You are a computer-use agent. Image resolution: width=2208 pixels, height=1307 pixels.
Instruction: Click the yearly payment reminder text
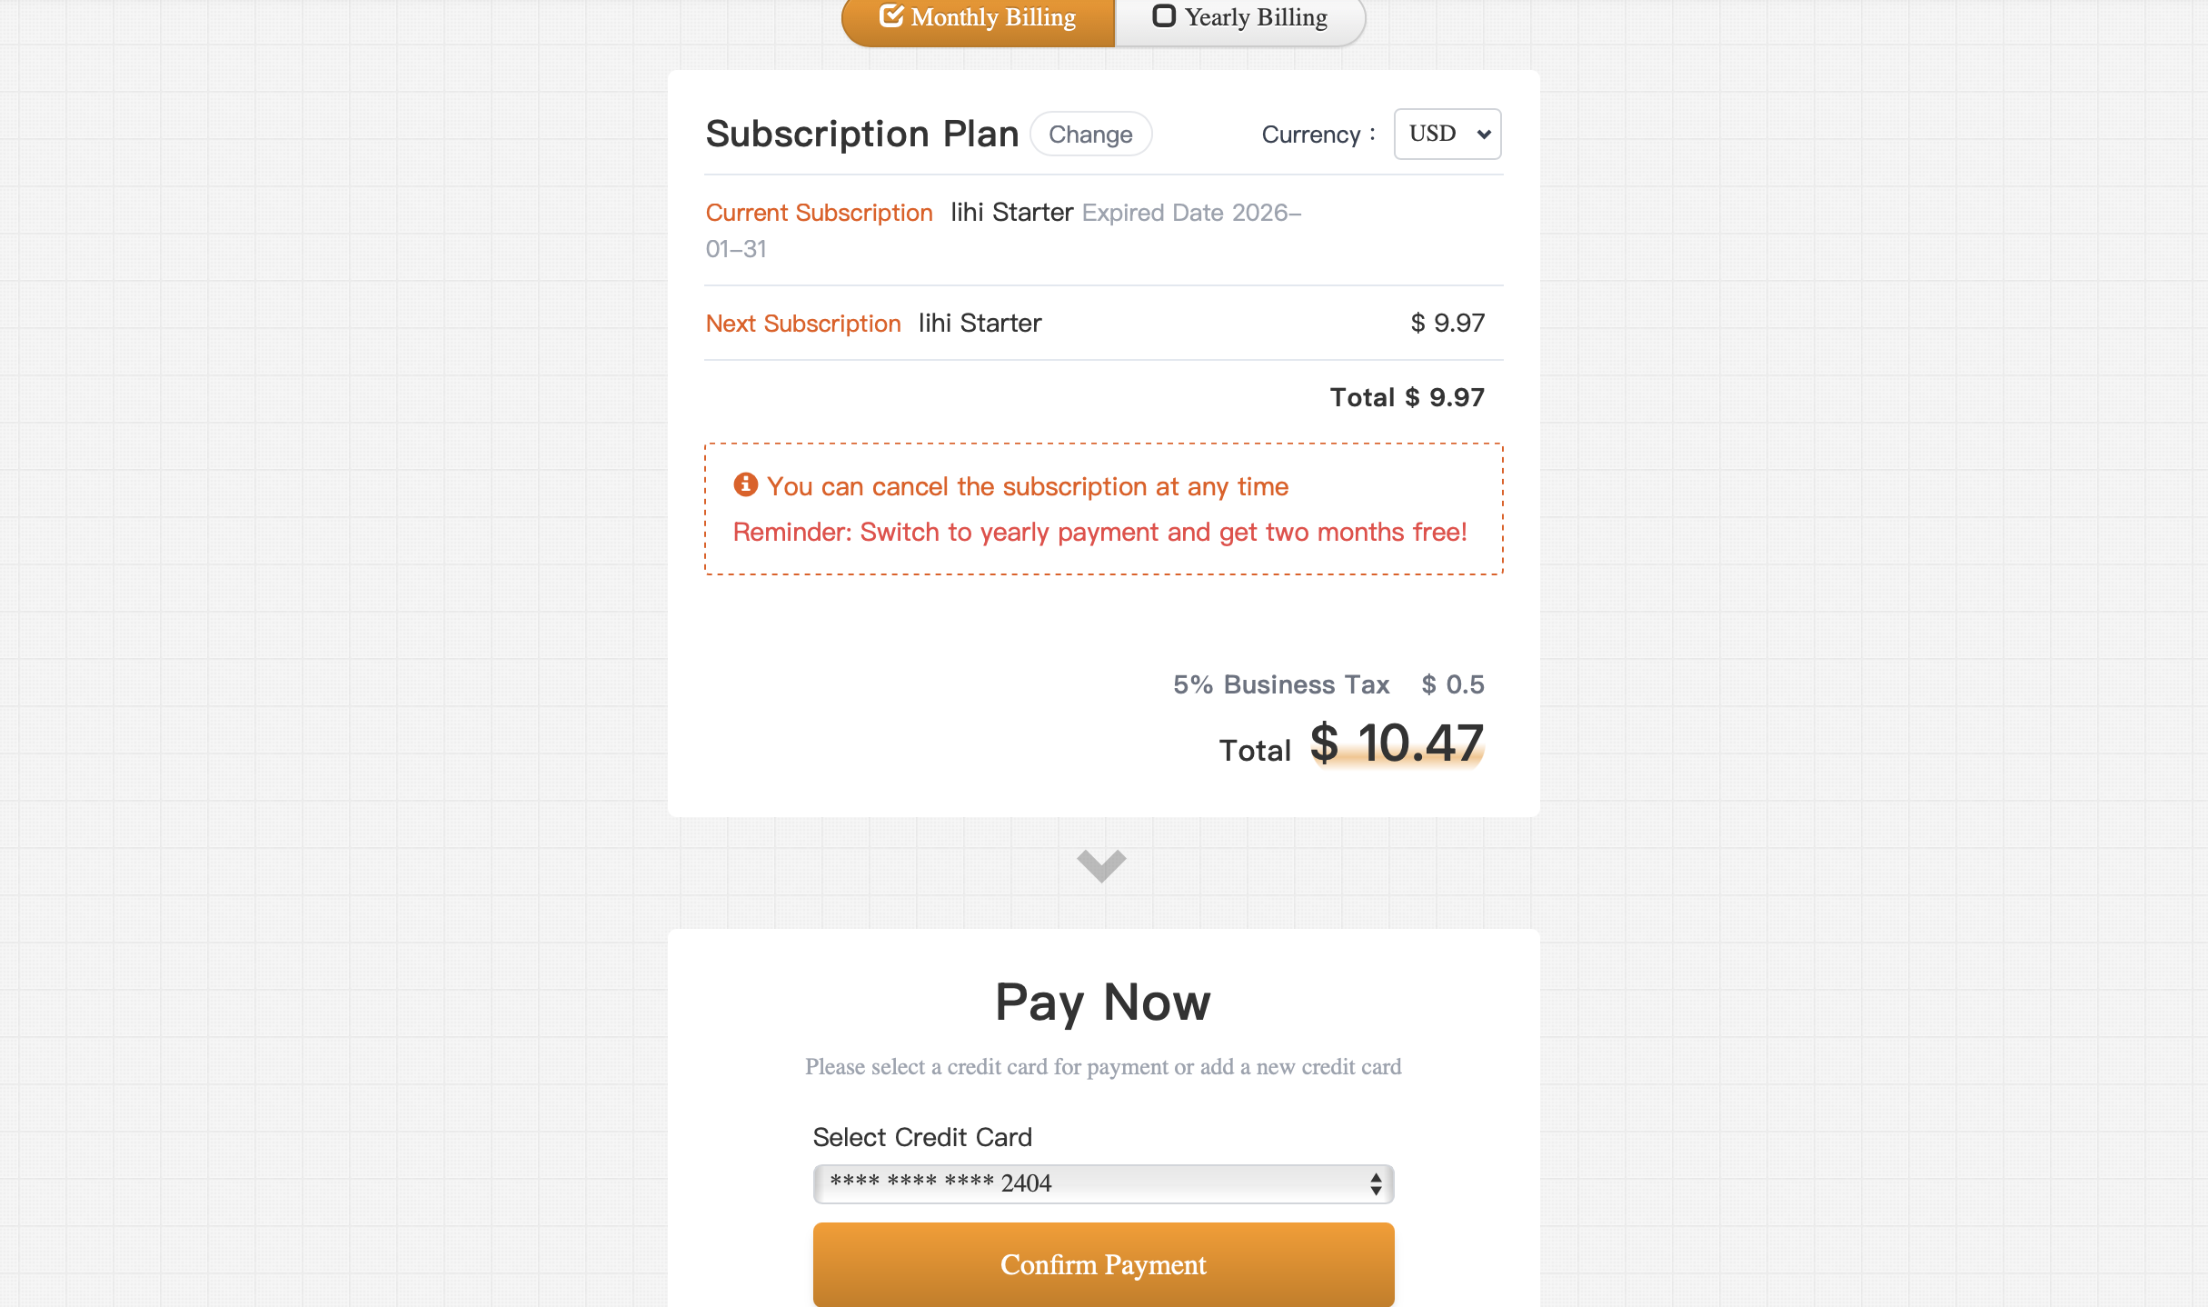pyautogui.click(x=1099, y=533)
